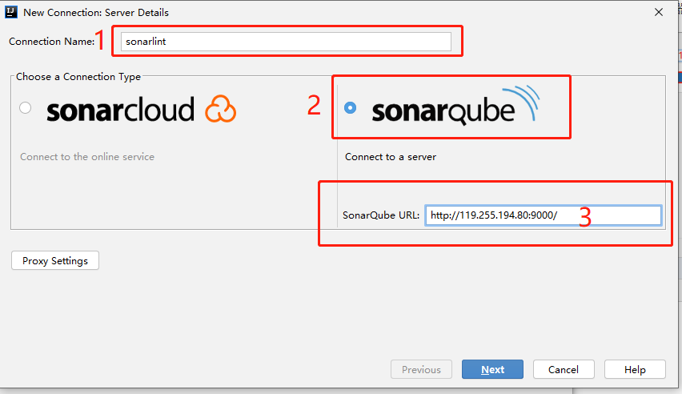Select the SonarQube radio button

[350, 107]
